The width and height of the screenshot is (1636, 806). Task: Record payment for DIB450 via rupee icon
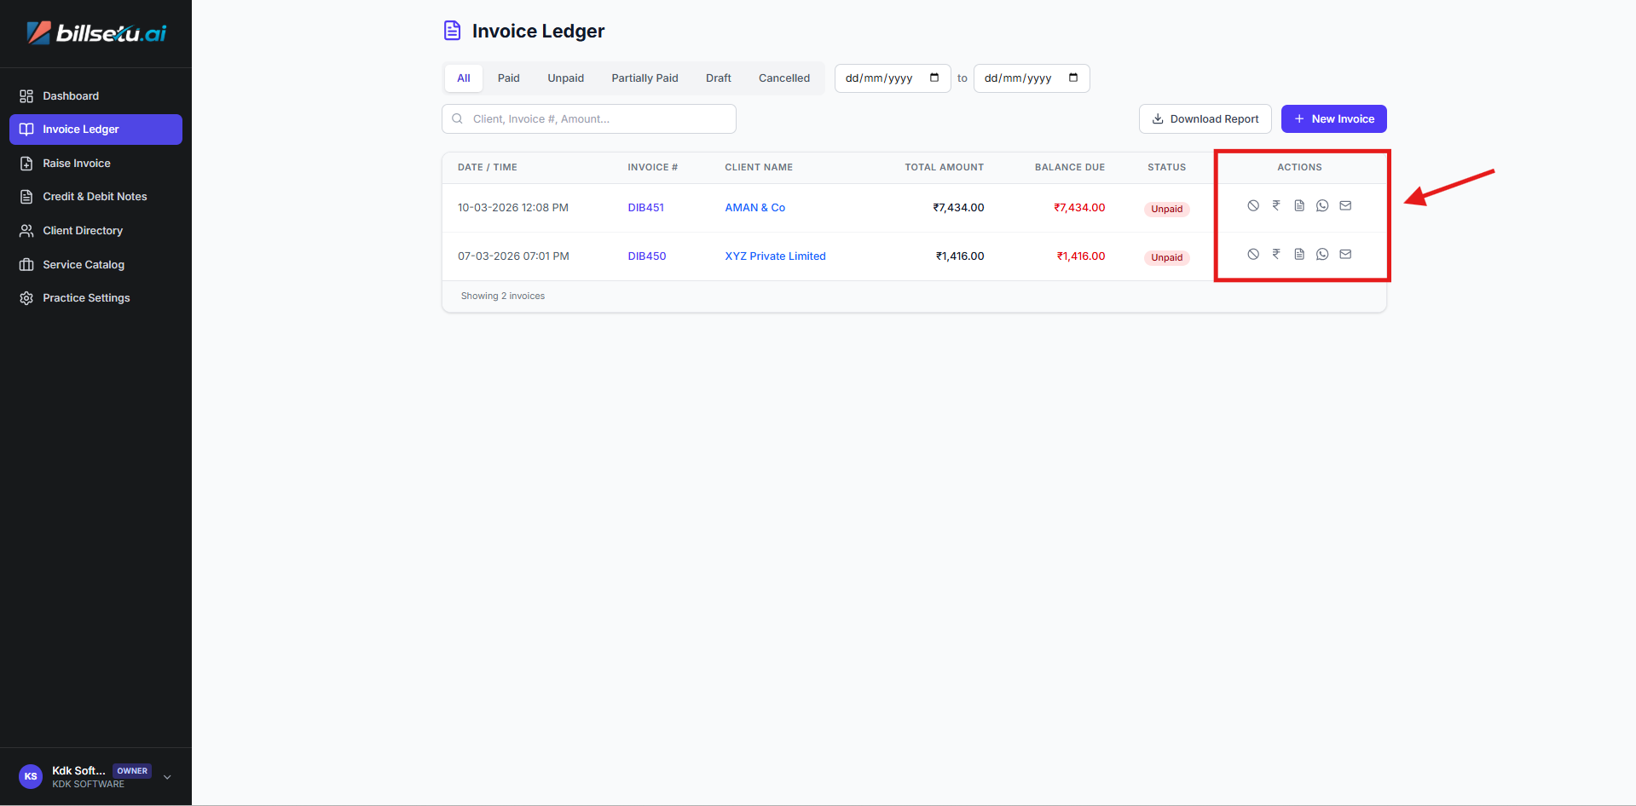(x=1275, y=254)
